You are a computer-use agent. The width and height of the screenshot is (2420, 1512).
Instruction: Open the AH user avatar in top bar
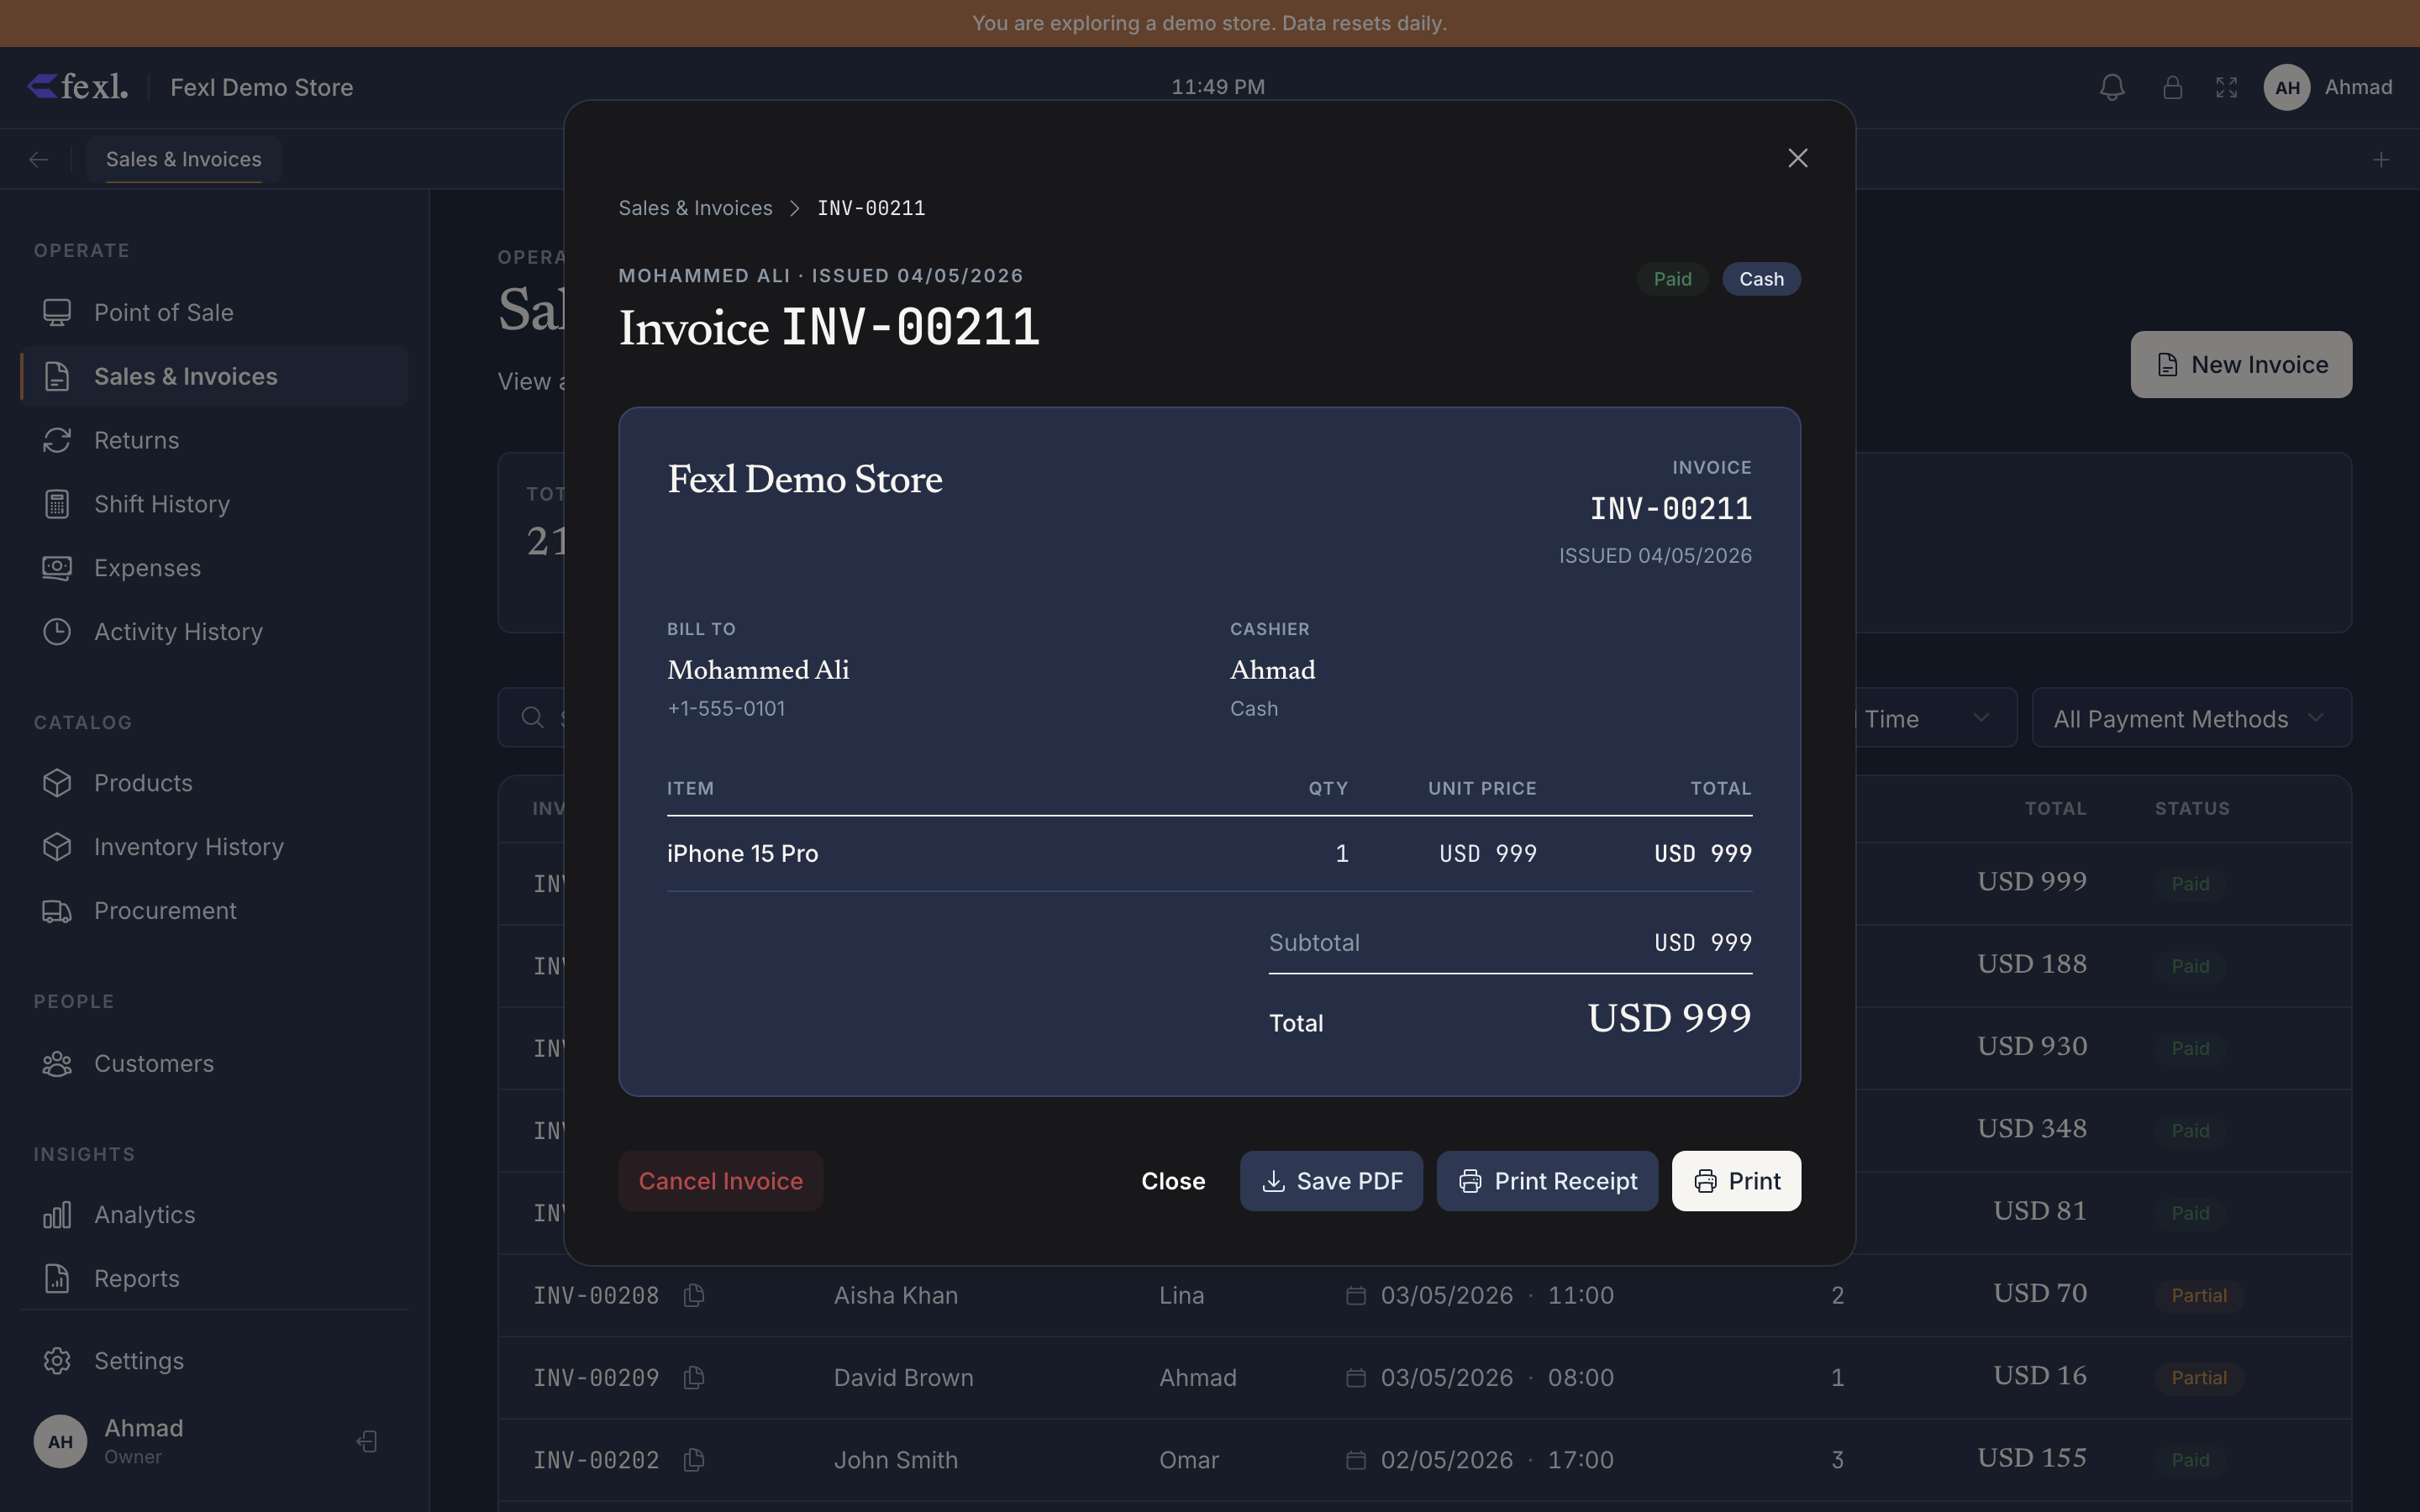[x=2286, y=87]
